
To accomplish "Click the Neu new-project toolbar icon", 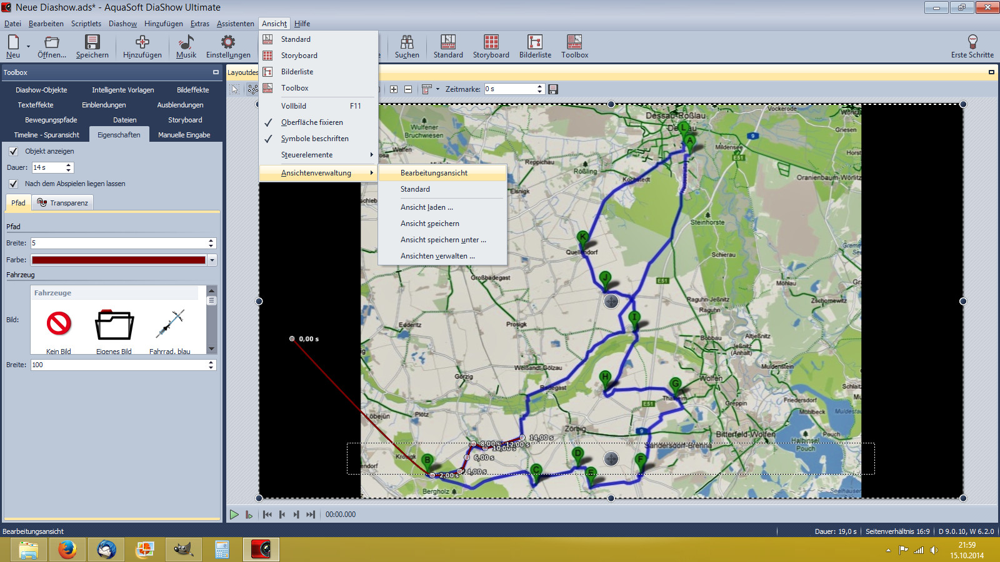I will coord(13,42).
